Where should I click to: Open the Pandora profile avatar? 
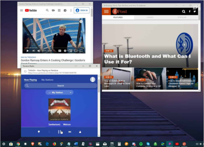click(x=93, y=80)
